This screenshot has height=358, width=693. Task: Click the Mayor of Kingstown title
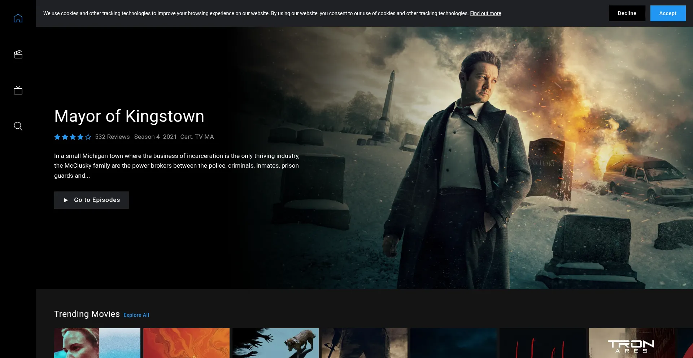129,116
